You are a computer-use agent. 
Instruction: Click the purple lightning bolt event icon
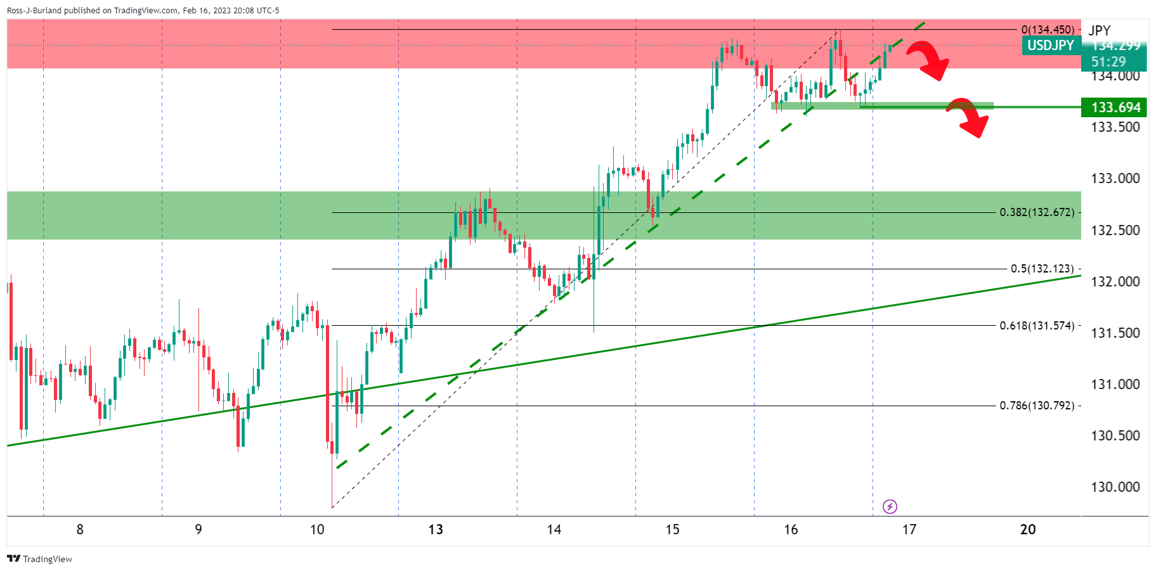pyautogui.click(x=890, y=506)
